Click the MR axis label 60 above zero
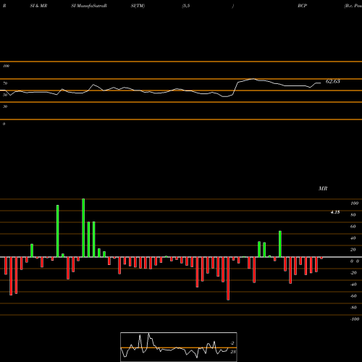Image resolution: width=362 pixels, height=362 pixels. [x=353, y=227]
